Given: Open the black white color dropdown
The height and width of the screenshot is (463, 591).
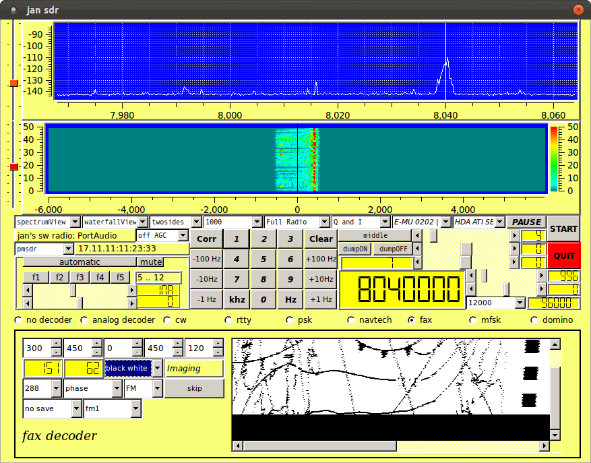Looking at the screenshot, I should point(133,369).
